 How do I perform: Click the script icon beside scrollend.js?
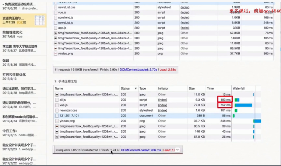(x=55, y=17)
